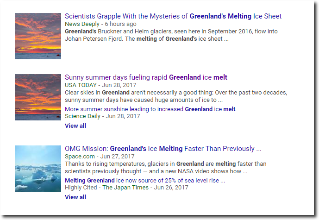Open the sunset thumbnail beside News Deeply article
Image resolution: width=319 pixels, height=220 pixels.
click(x=38, y=36)
